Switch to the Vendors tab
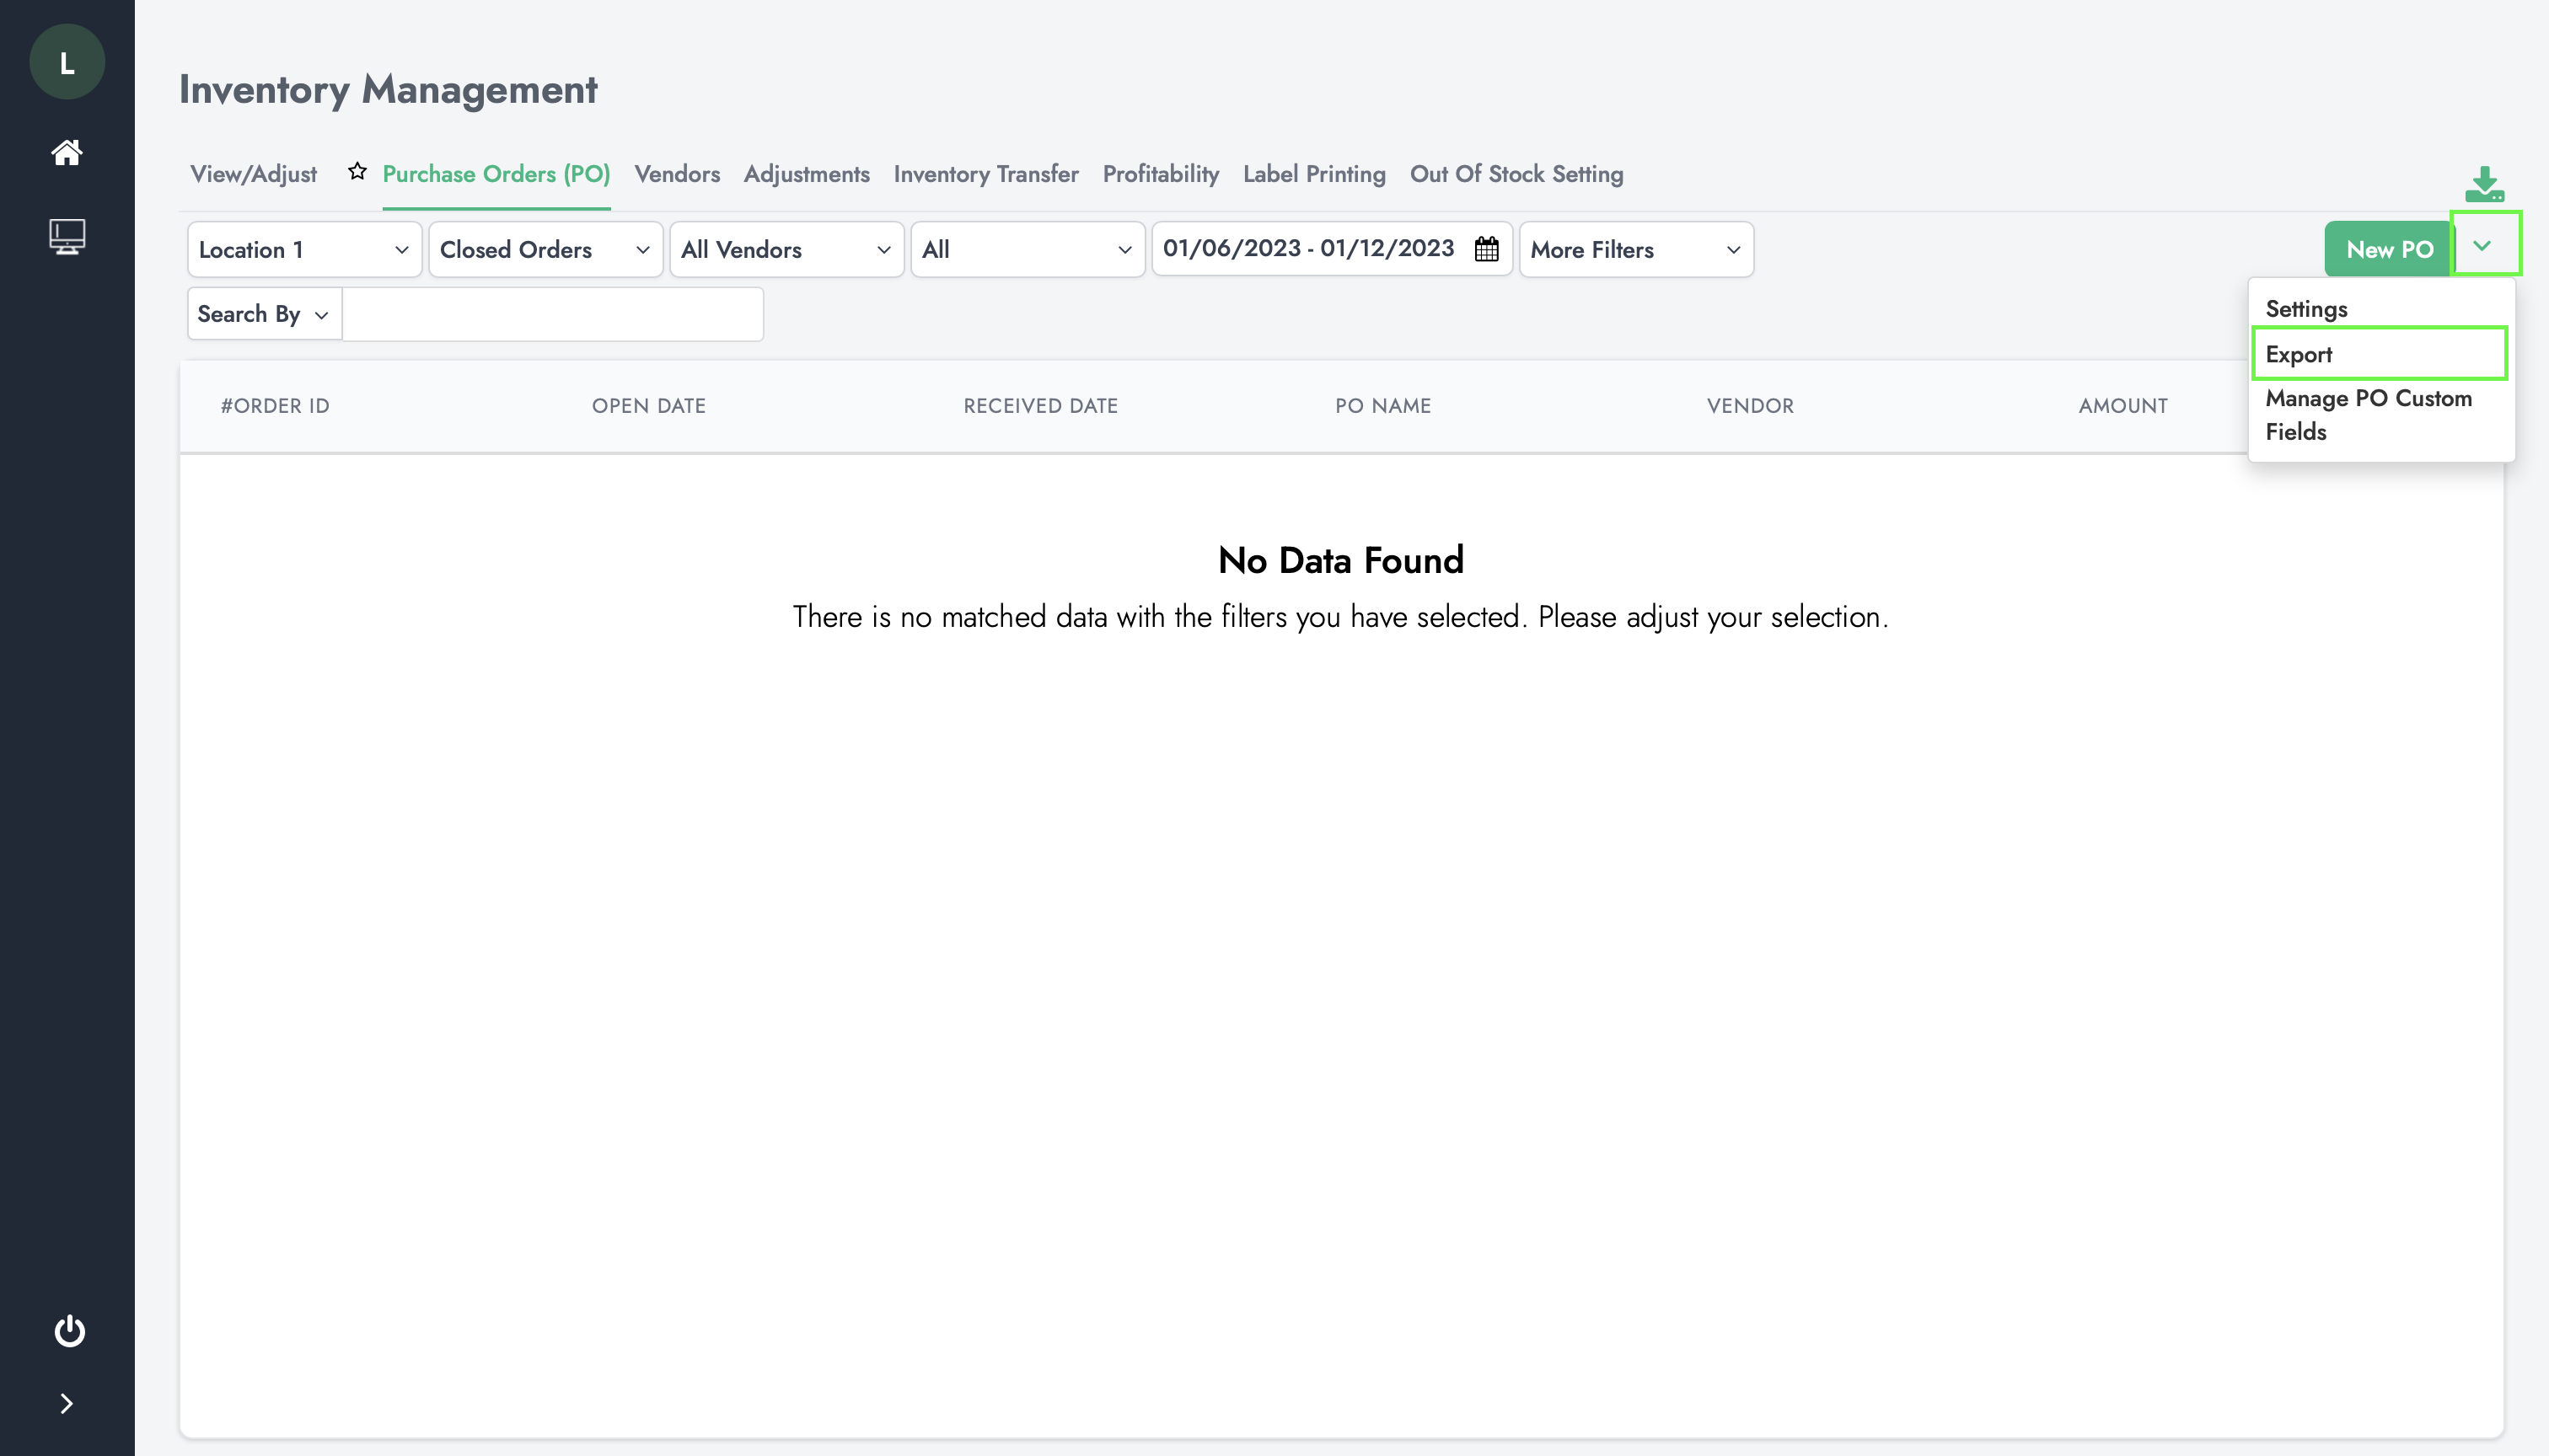 (677, 174)
